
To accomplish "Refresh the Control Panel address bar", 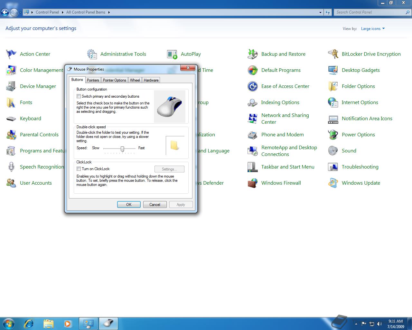I will click(328, 12).
